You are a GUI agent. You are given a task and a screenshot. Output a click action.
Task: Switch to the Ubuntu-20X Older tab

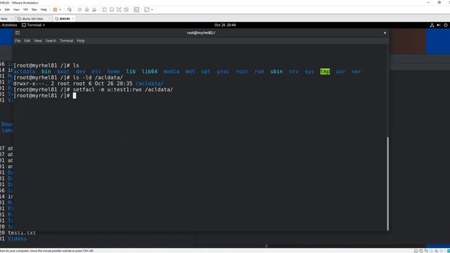(x=32, y=19)
